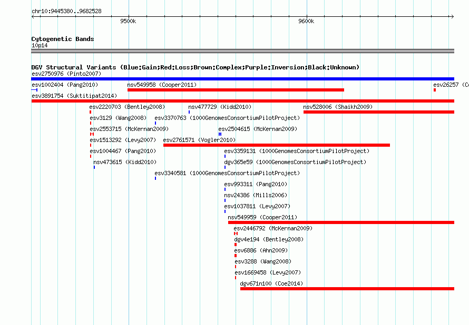
Task: Open the esv1002404 (Pang2010) variant
Action: click(x=65, y=85)
